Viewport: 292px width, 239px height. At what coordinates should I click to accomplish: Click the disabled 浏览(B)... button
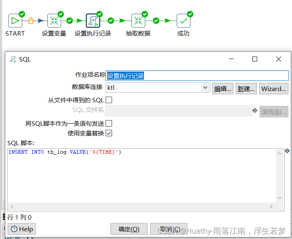(274, 112)
